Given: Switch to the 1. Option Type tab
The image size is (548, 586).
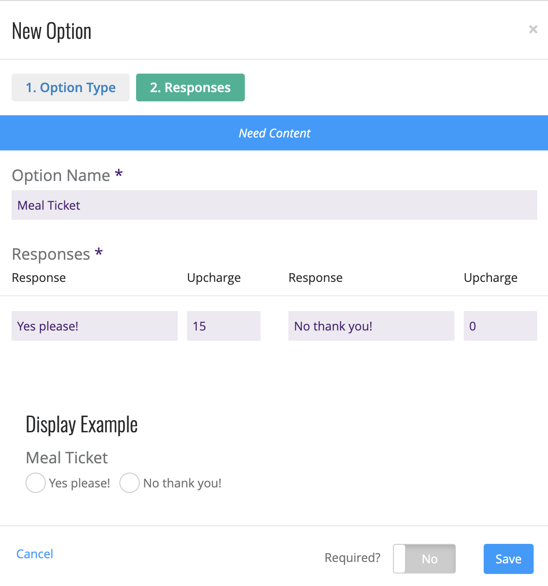Looking at the screenshot, I should [x=70, y=87].
